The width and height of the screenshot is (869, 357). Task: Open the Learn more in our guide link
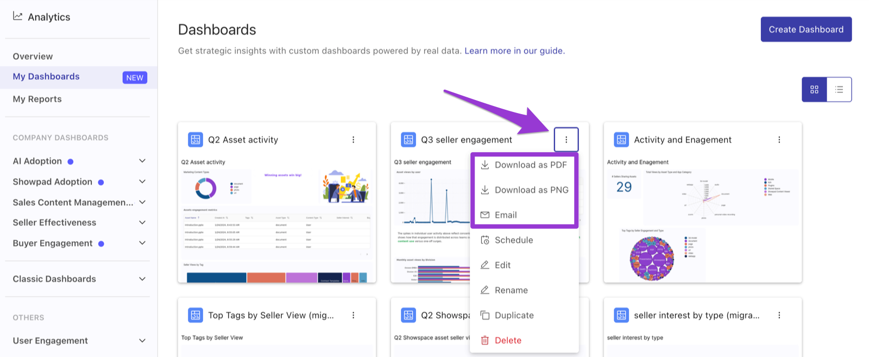point(514,51)
